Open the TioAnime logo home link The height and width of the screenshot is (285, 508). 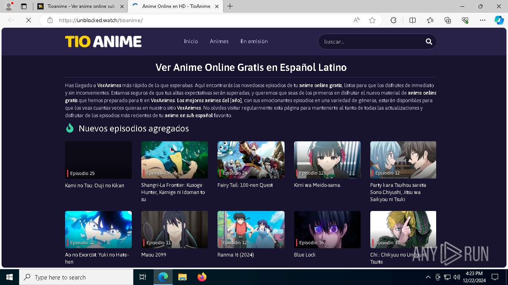(x=103, y=42)
